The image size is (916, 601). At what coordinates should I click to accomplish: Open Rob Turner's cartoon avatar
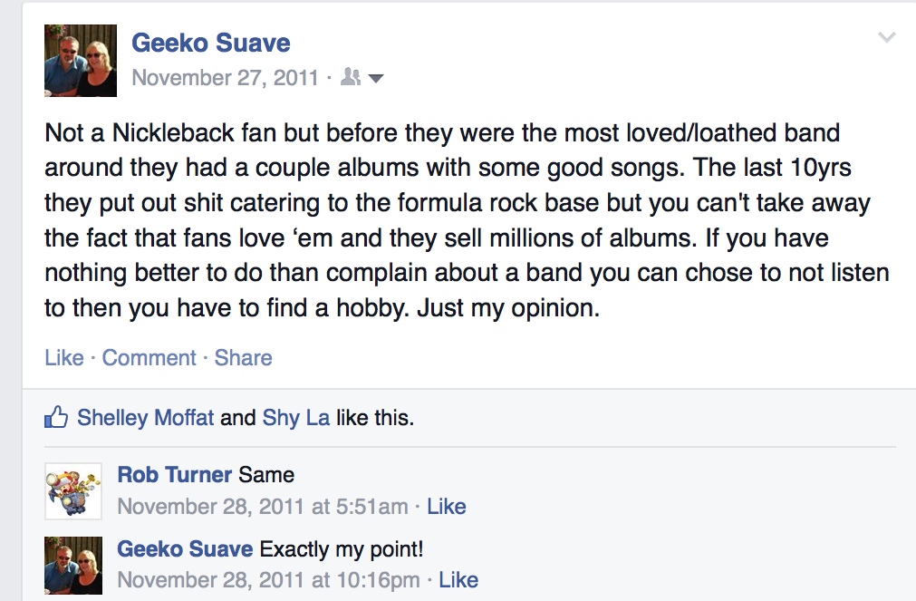pyautogui.click(x=73, y=491)
